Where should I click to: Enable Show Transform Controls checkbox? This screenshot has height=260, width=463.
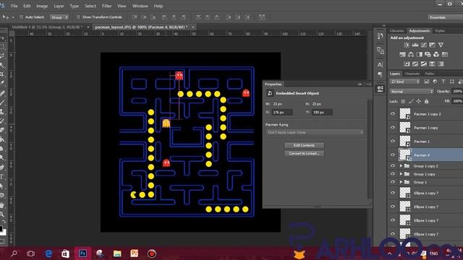(x=78, y=17)
